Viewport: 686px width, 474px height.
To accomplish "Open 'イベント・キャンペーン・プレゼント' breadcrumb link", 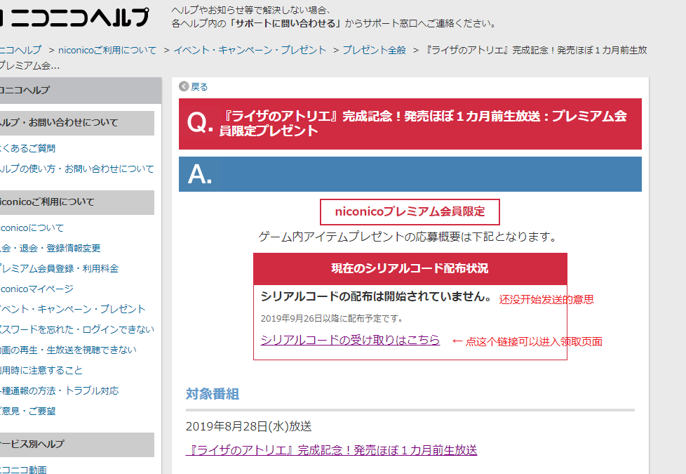I will (250, 50).
